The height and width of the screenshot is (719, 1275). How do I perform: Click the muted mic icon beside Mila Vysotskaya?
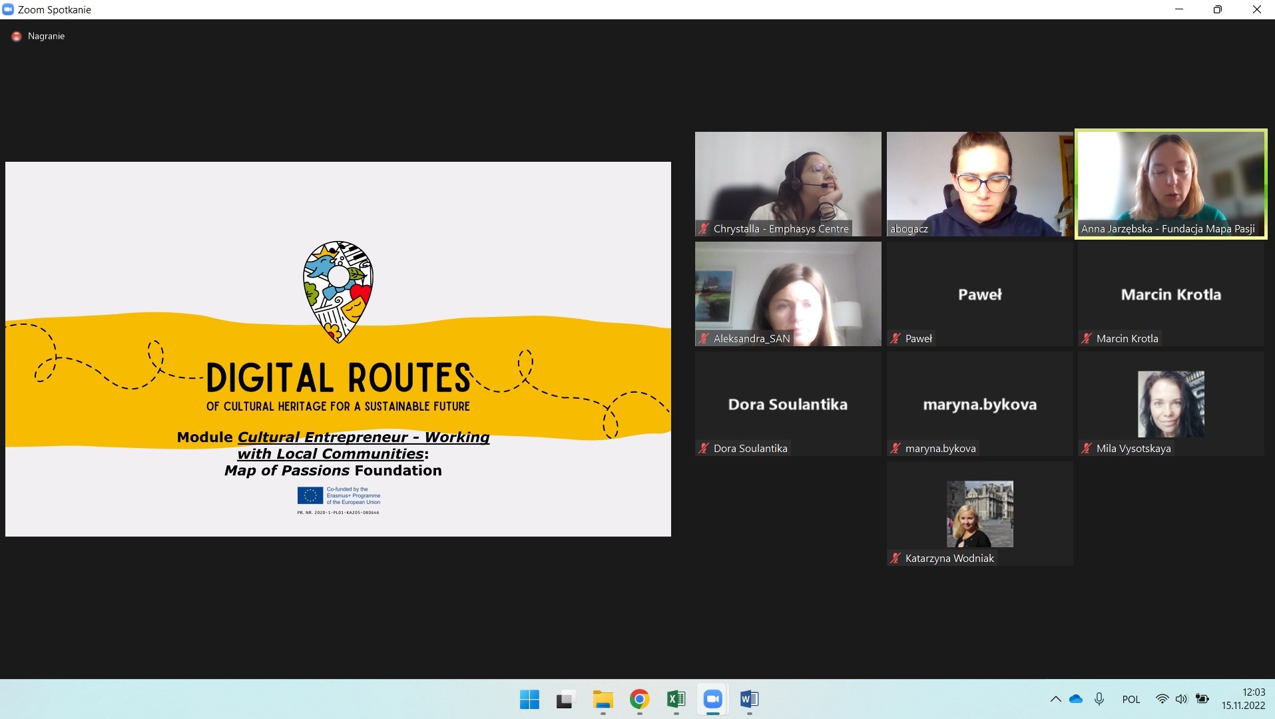pyautogui.click(x=1087, y=448)
